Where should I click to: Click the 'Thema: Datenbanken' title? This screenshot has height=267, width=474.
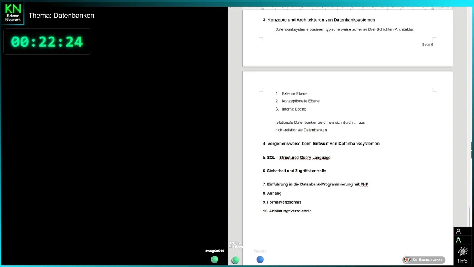click(x=61, y=16)
